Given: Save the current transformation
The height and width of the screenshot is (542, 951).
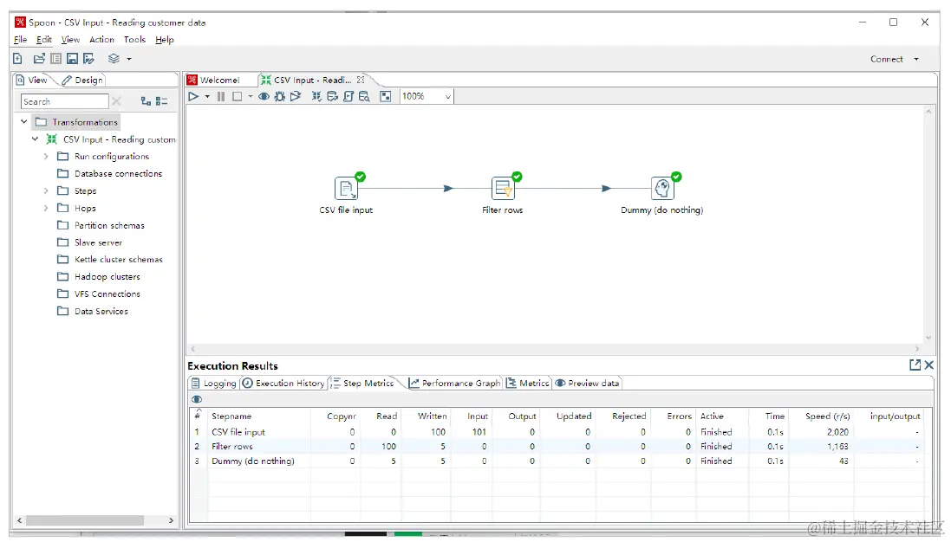Looking at the screenshot, I should click(x=72, y=59).
